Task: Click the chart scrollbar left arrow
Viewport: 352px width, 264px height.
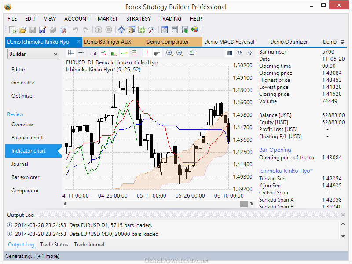Action: 65,204
